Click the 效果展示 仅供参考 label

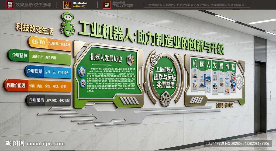tap(33, 5)
